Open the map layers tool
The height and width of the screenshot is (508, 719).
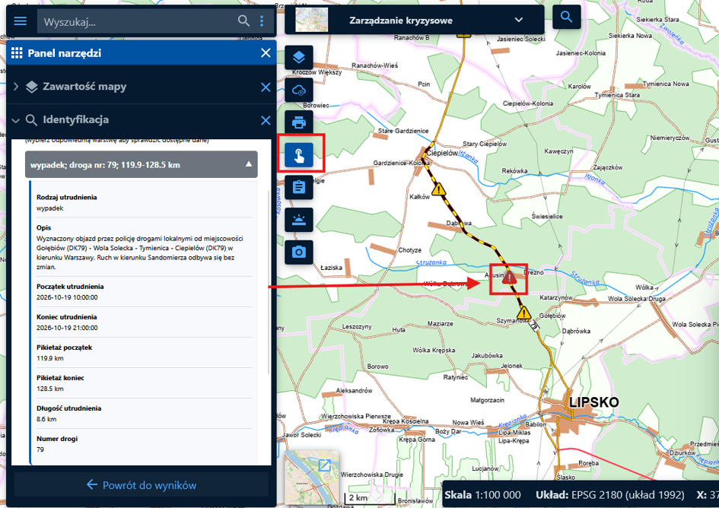coord(299,57)
